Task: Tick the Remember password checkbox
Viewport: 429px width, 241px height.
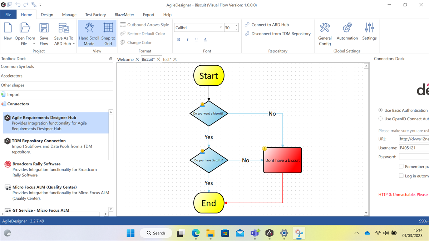Action: point(401,166)
